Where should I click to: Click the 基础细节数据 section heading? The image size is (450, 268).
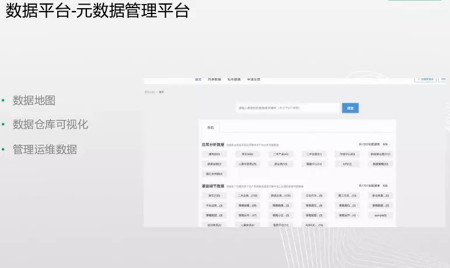[212, 186]
